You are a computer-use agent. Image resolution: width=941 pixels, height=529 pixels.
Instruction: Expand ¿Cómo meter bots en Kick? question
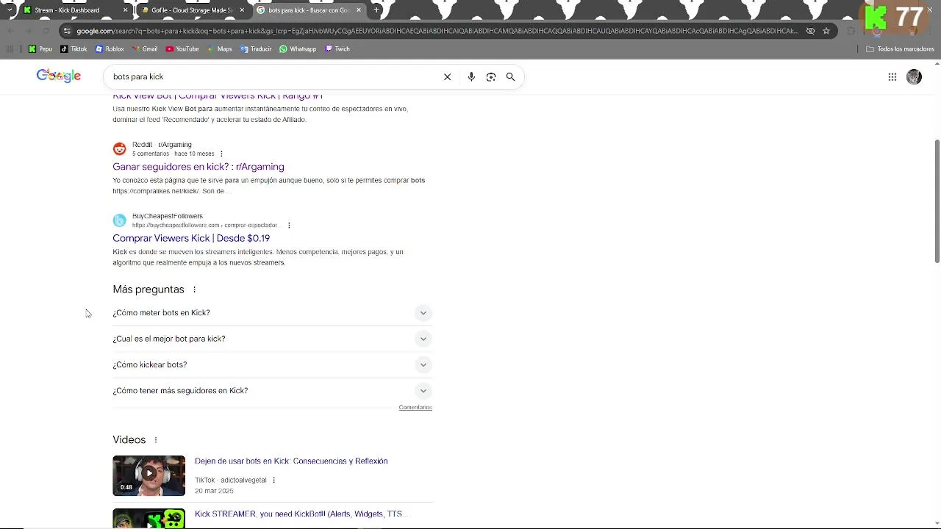tap(272, 313)
